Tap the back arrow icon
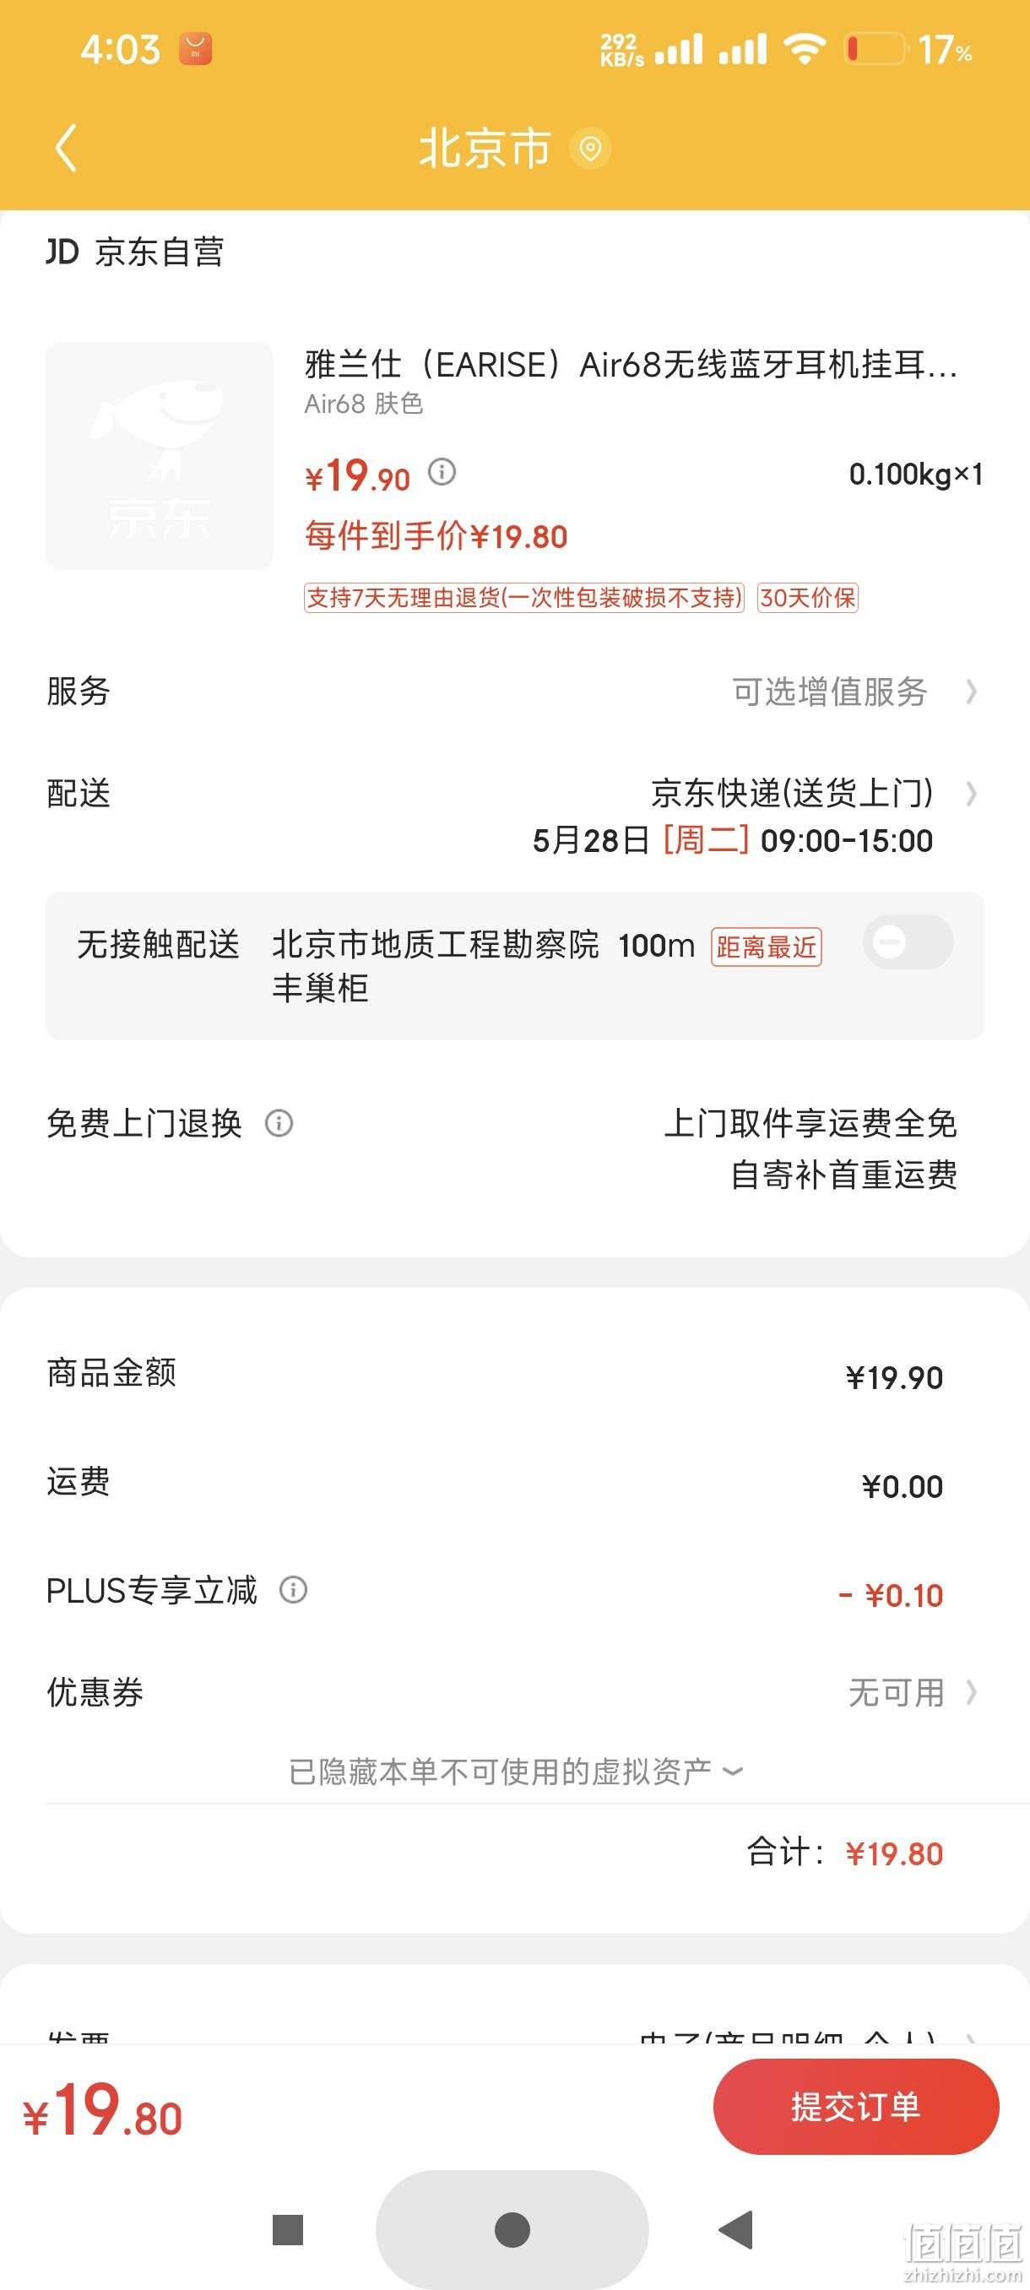Viewport: 1030px width, 2290px height. 67,148
